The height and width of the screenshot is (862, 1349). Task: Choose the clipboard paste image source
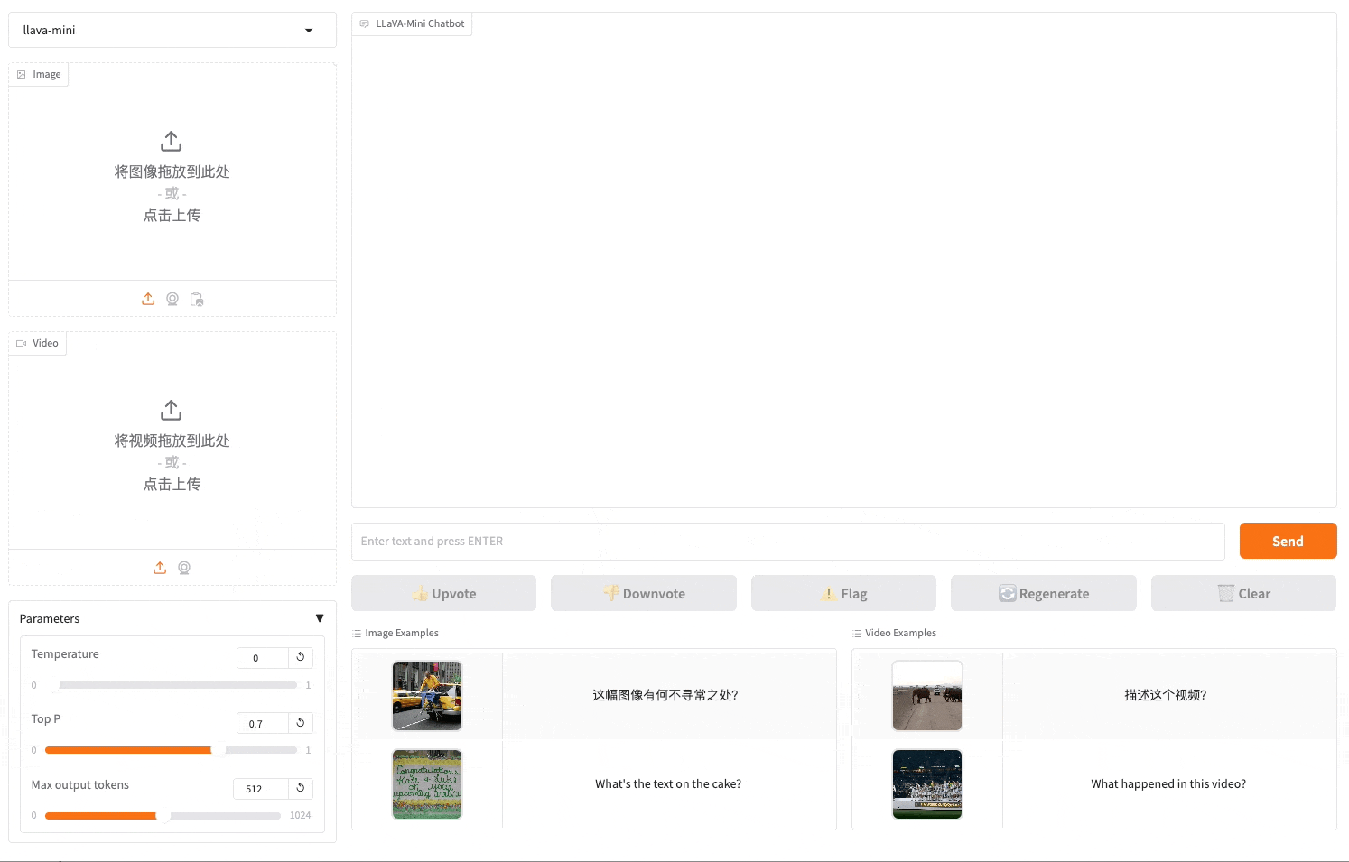pos(197,299)
